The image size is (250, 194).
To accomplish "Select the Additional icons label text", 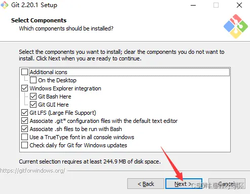I will 49,72.
